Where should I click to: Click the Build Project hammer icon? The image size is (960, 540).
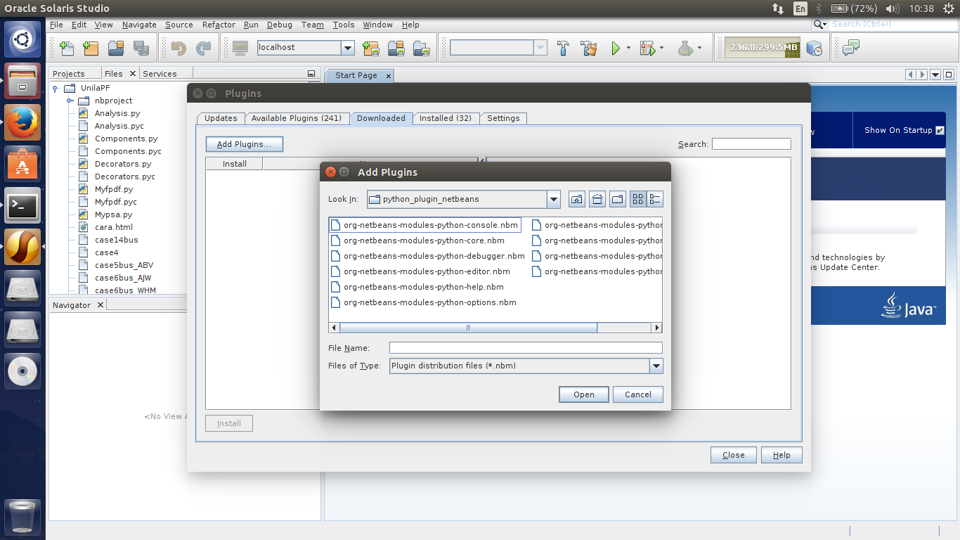pyautogui.click(x=563, y=48)
